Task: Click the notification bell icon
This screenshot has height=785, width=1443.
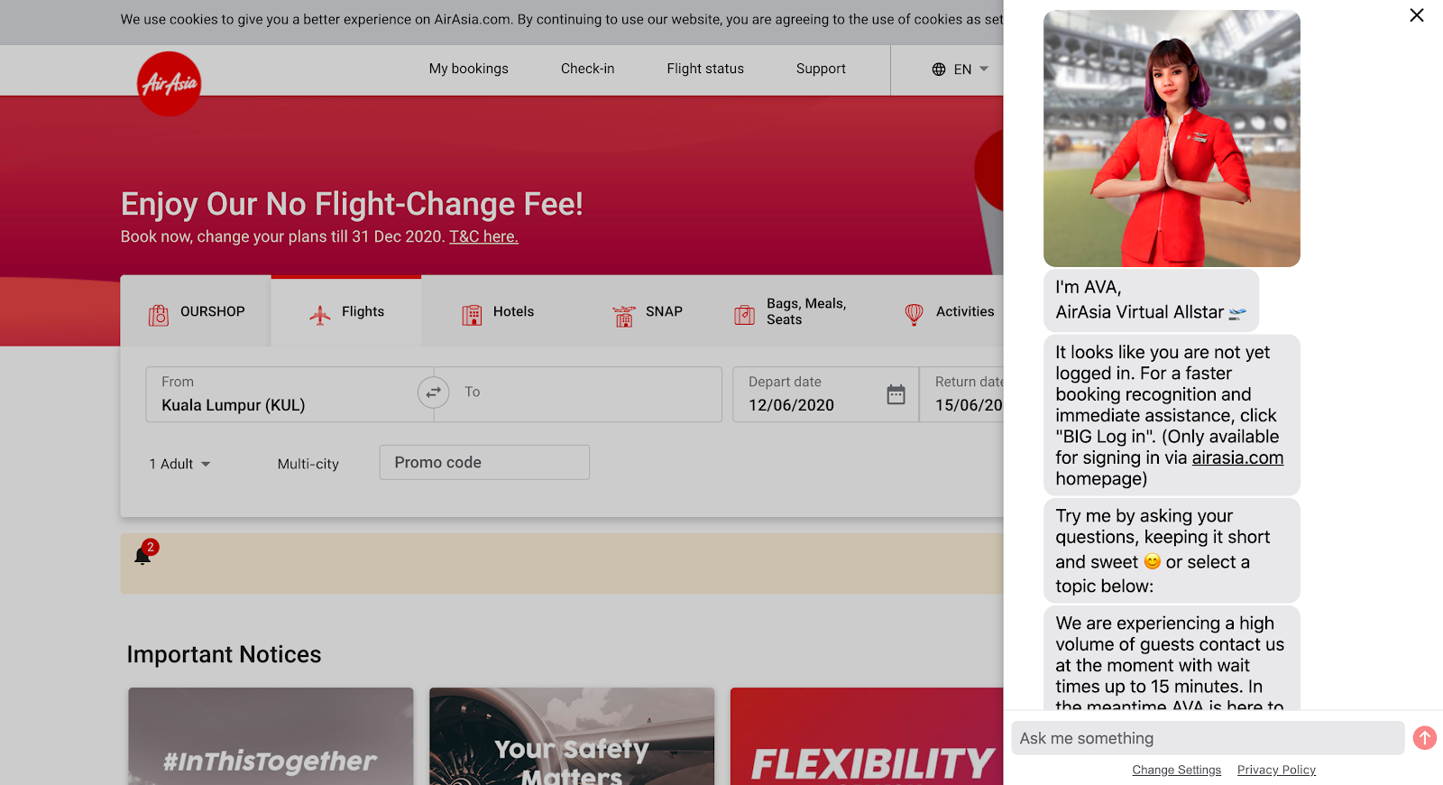Action: pos(142,555)
